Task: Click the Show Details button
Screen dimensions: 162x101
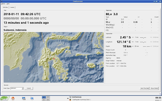Action: point(154,88)
